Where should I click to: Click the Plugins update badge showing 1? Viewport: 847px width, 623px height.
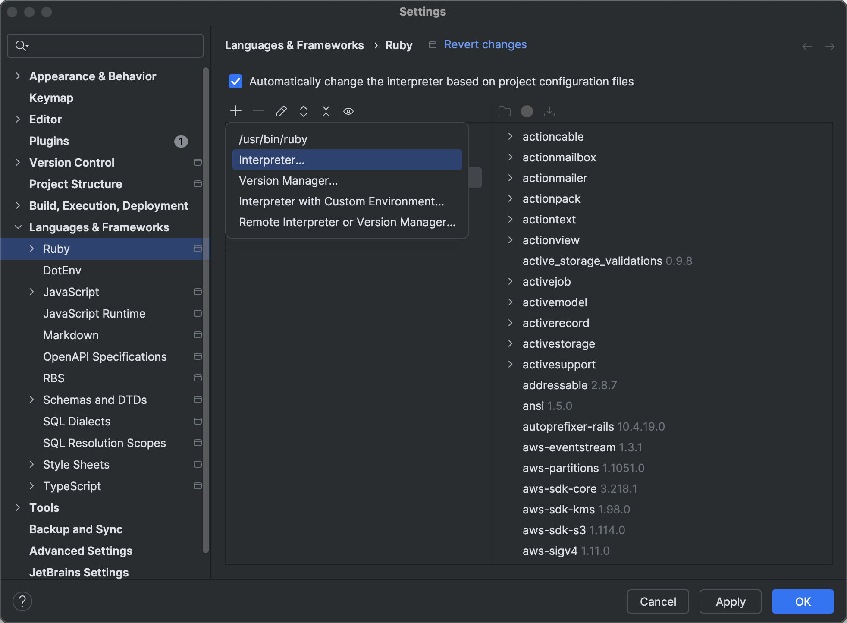[181, 141]
